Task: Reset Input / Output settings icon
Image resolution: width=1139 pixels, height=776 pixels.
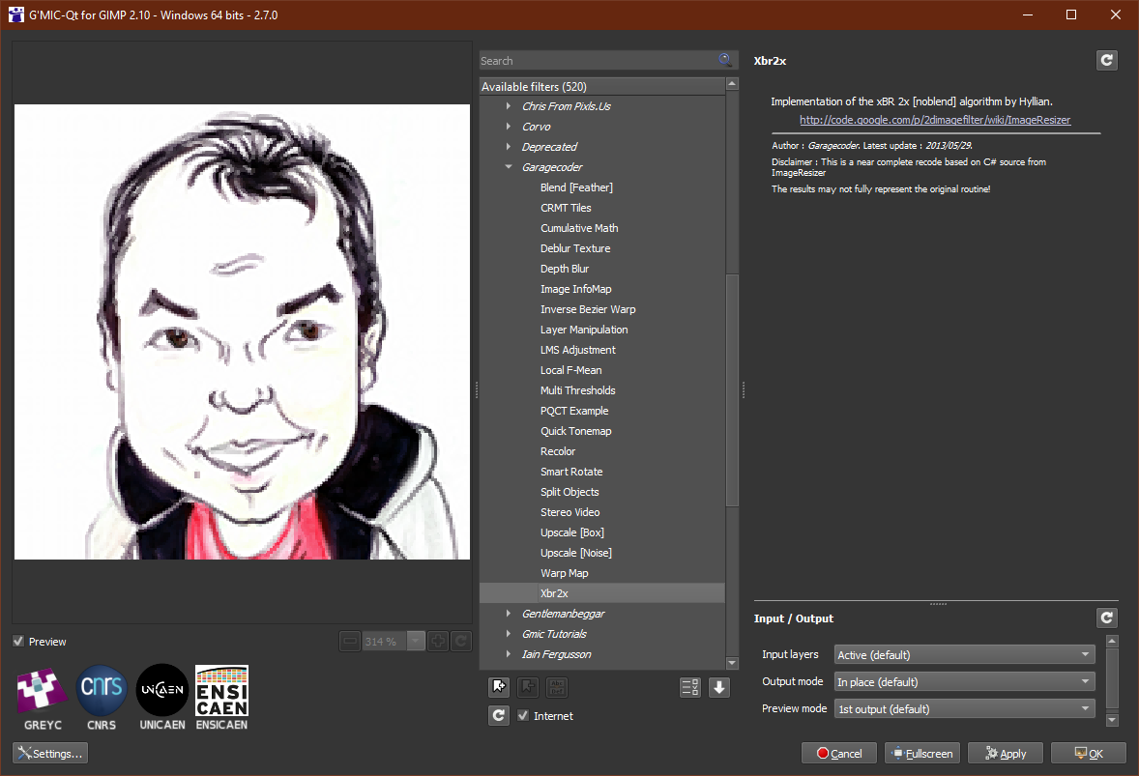Action: (1106, 618)
